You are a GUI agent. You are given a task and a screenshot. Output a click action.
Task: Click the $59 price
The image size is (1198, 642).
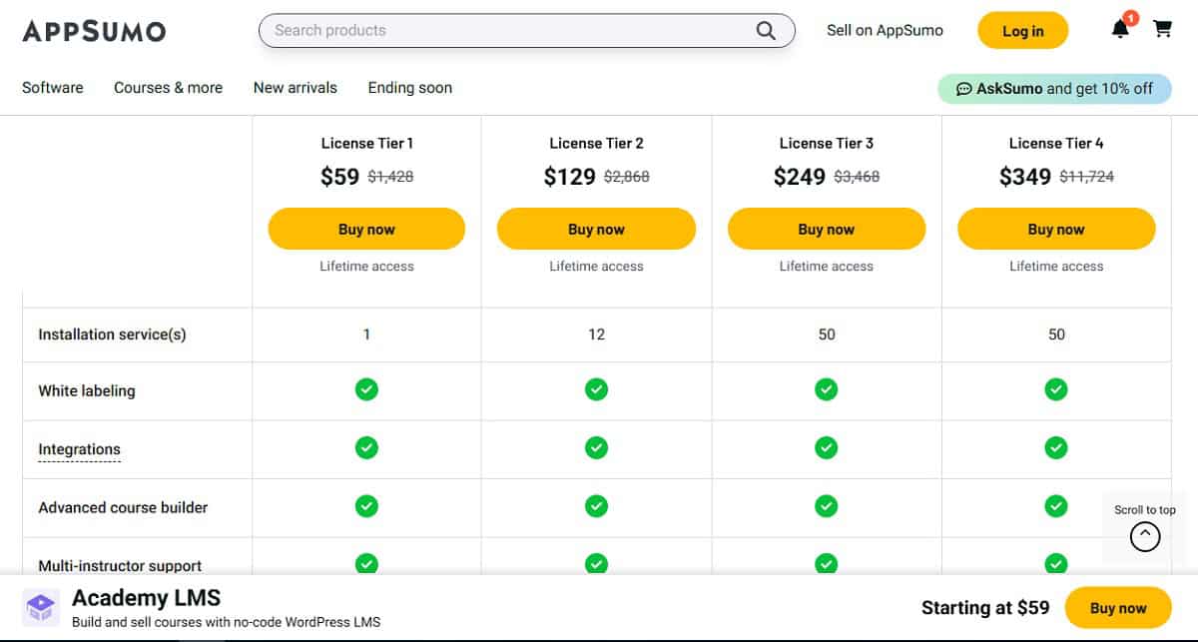339,177
